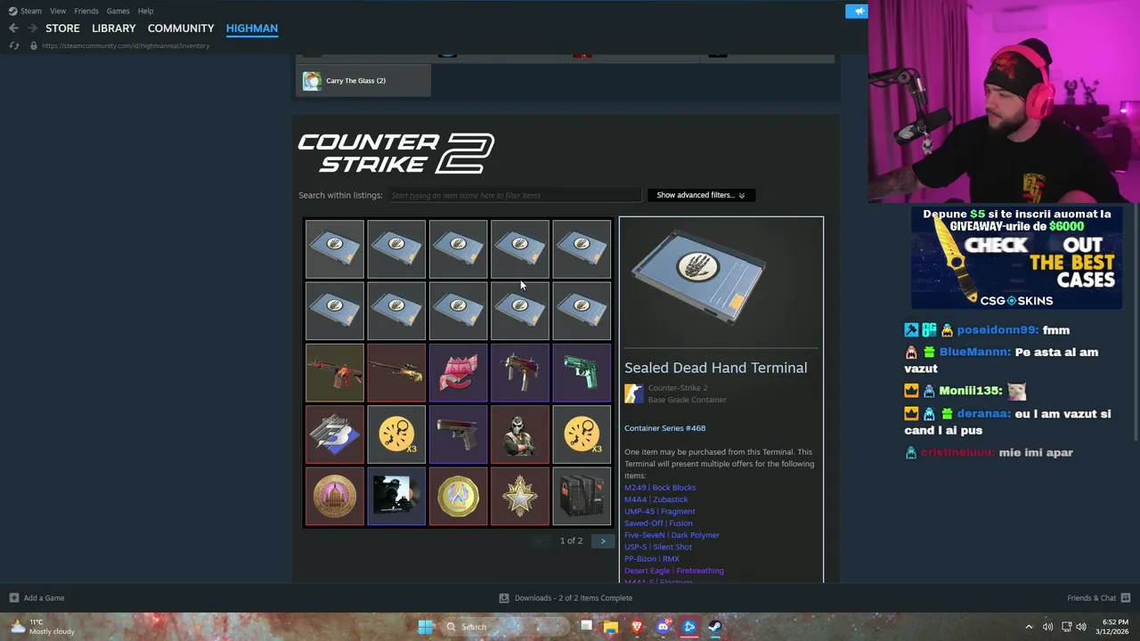Select the orange rifle skin in inventory
Viewport: 1140px width, 641px height.
tap(335, 373)
